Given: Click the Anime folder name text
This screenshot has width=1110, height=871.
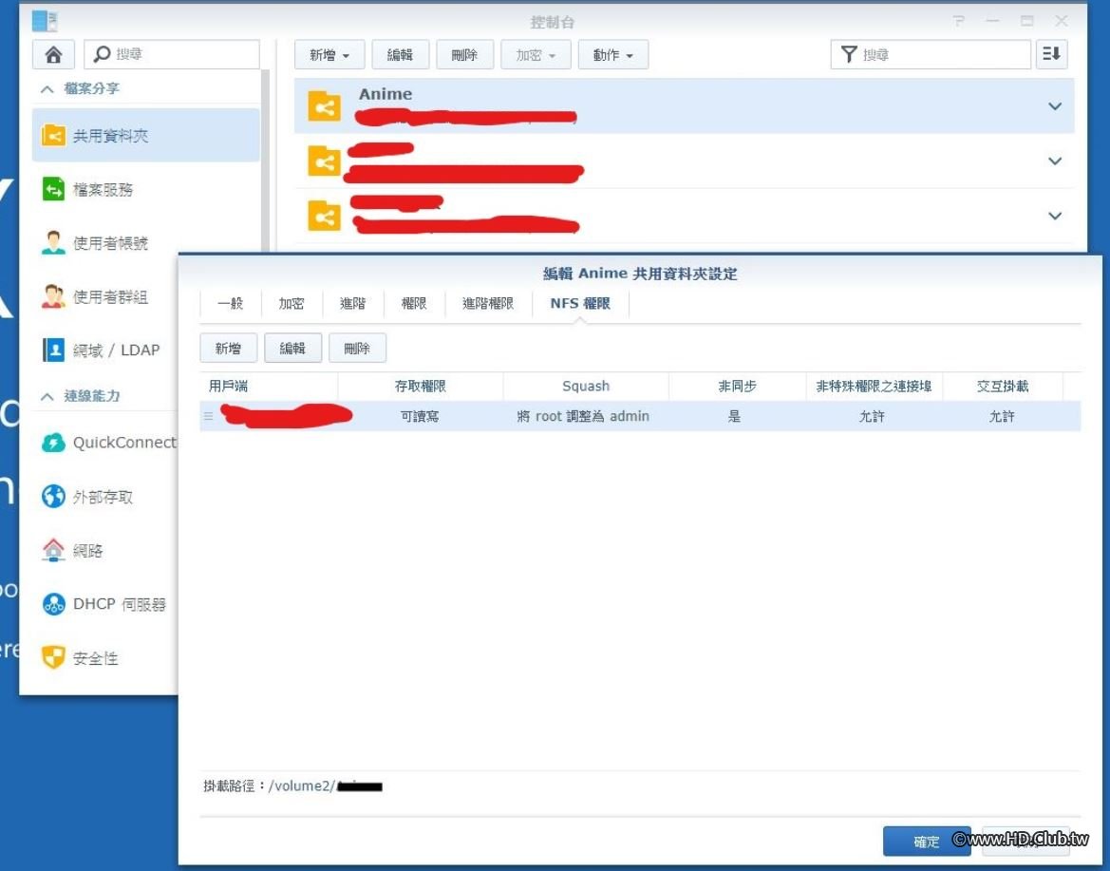Looking at the screenshot, I should 386,93.
